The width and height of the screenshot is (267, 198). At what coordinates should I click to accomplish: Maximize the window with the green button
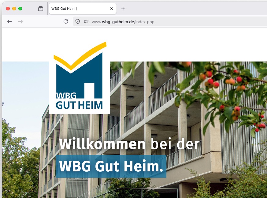pos(20,9)
